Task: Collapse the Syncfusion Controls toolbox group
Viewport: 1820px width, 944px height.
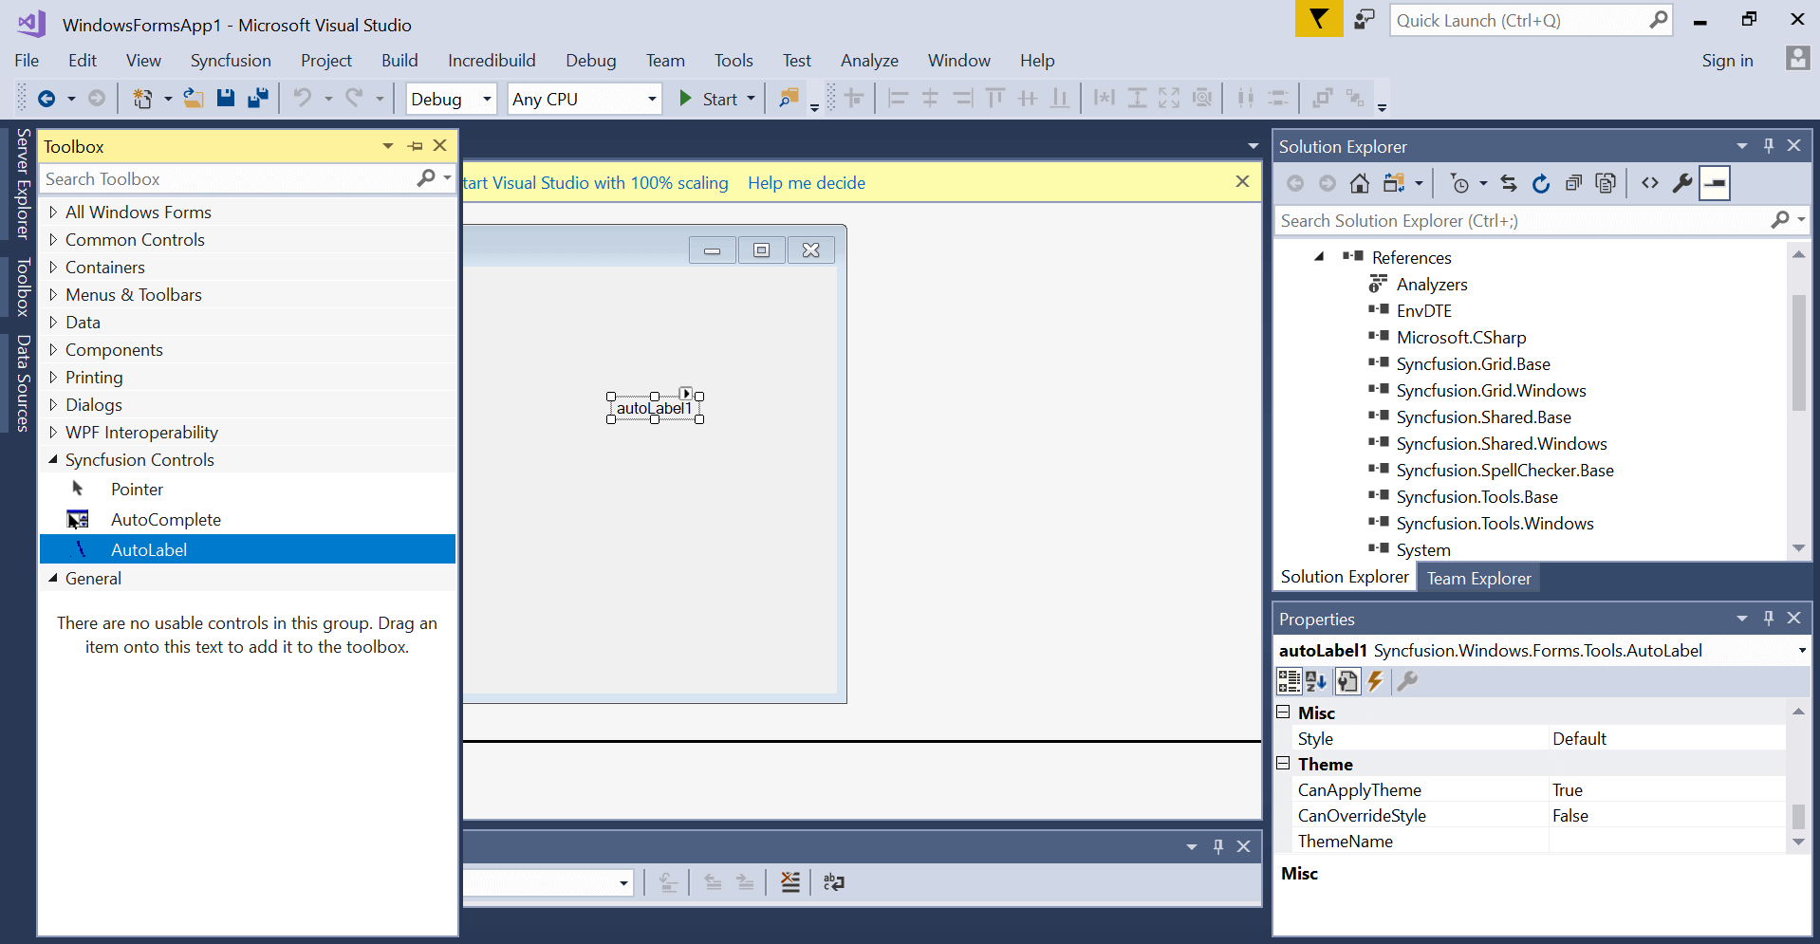Action: point(53,460)
